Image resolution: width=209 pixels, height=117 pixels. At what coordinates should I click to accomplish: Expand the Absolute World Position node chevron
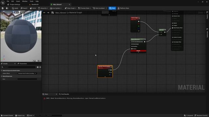pyautogui.click(x=105, y=77)
